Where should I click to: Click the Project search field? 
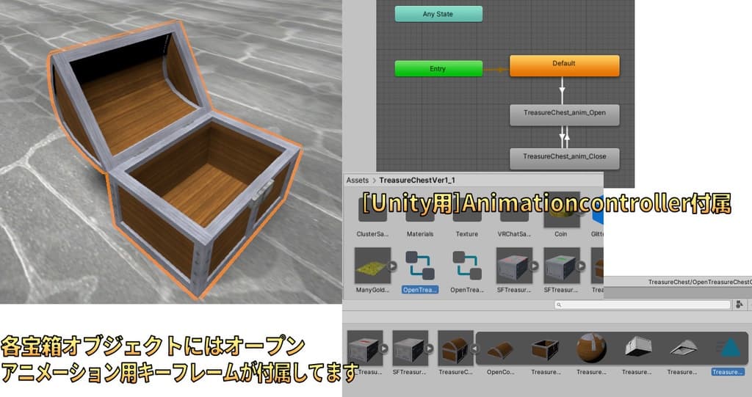point(642,305)
